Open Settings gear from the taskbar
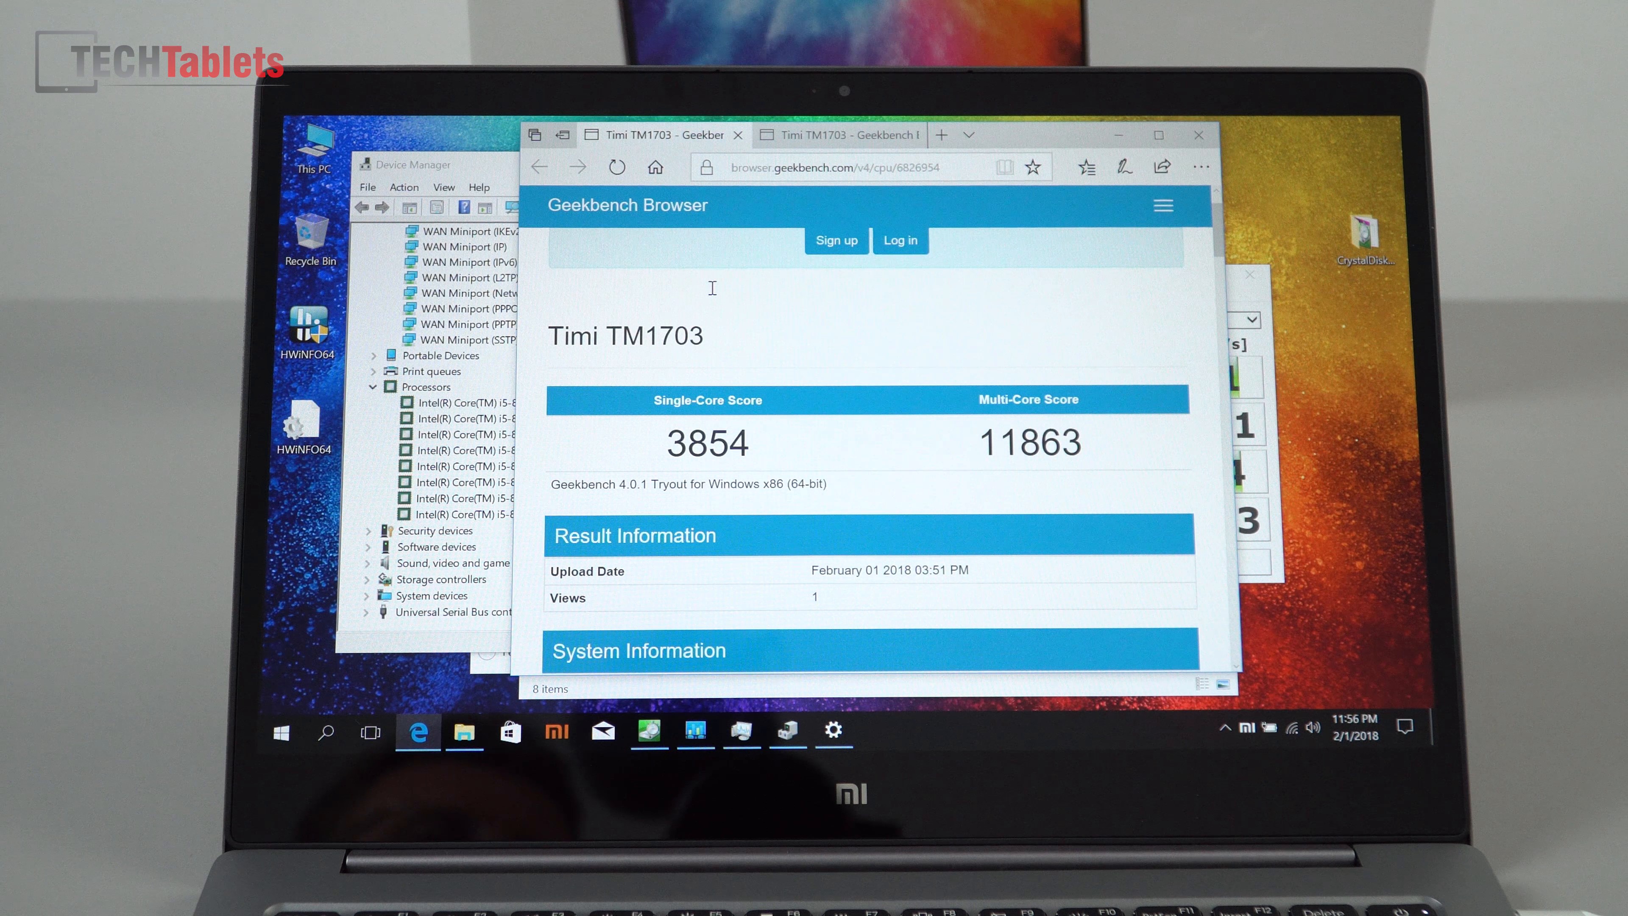This screenshot has width=1628, height=916. [834, 730]
